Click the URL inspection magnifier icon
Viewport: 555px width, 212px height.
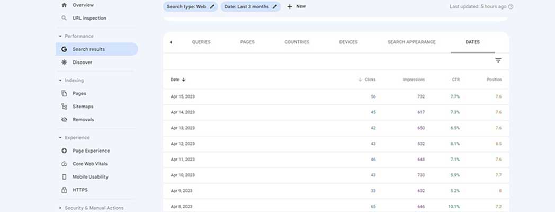coord(64,18)
